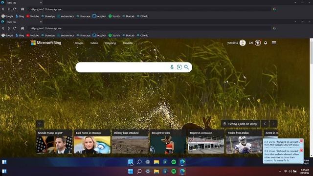Open Widgets at left of bottom taskbar

(x=4, y=171)
